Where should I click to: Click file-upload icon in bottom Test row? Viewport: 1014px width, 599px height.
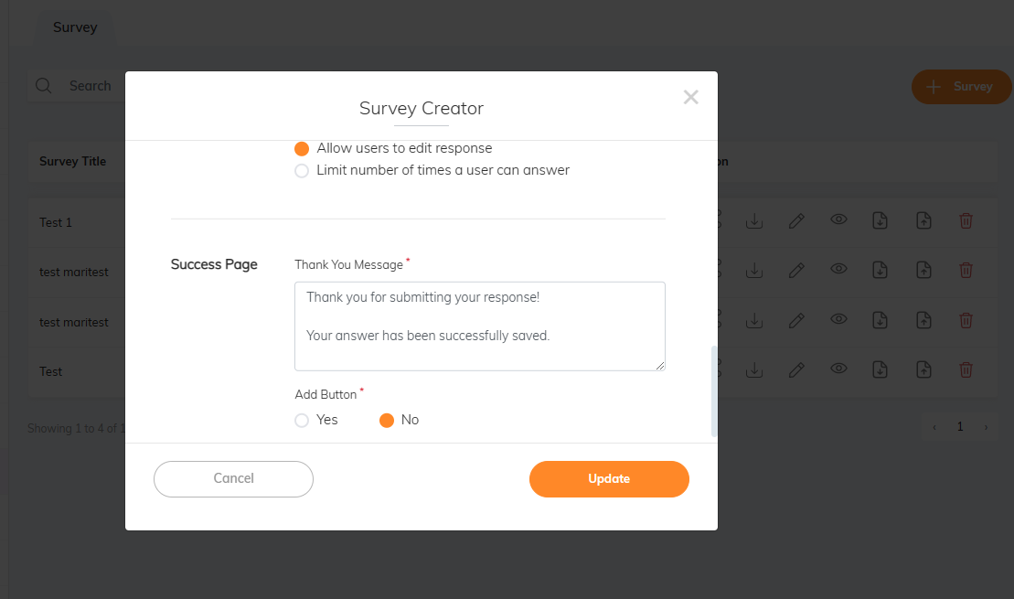[x=924, y=370]
